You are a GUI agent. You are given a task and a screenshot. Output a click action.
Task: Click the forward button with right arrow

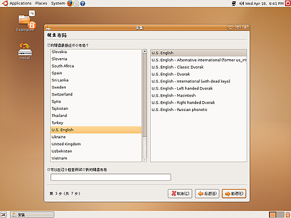tap(234, 194)
